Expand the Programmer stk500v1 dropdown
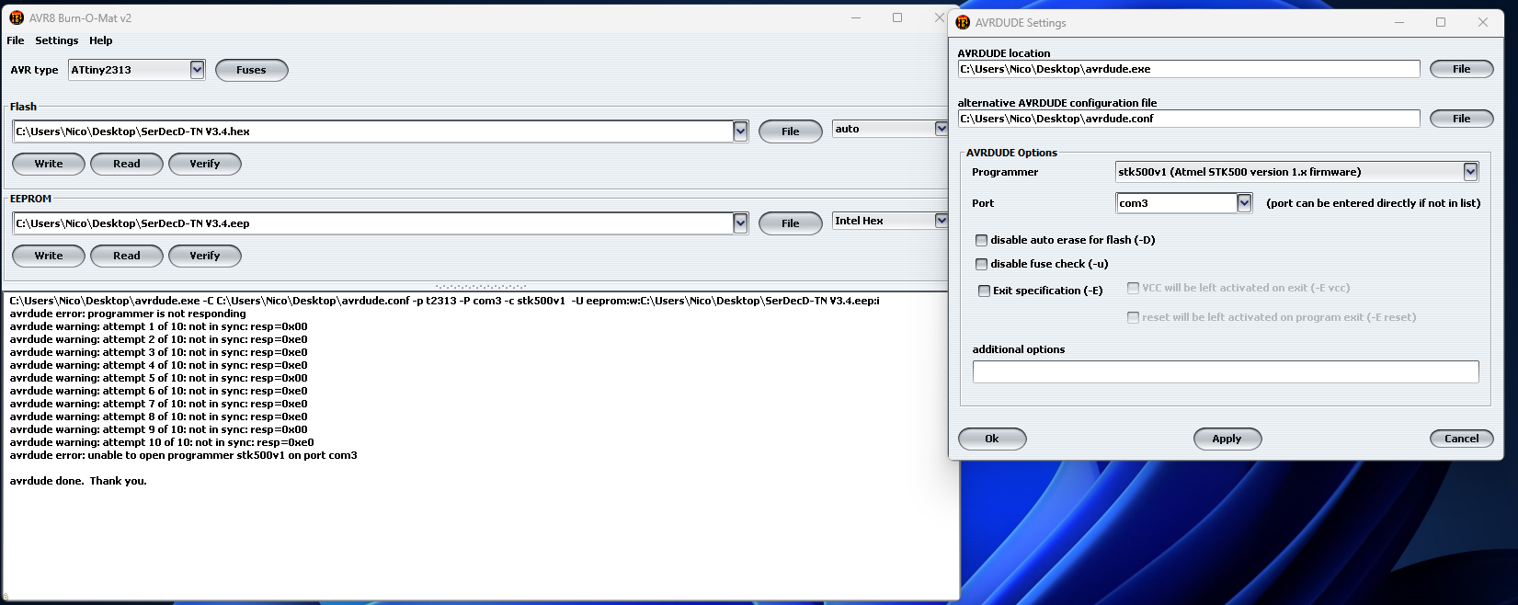 tap(1470, 172)
